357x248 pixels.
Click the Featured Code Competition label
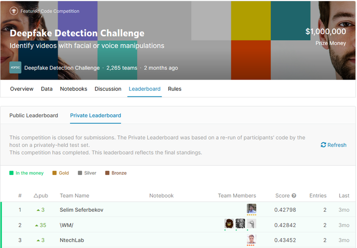(x=50, y=11)
